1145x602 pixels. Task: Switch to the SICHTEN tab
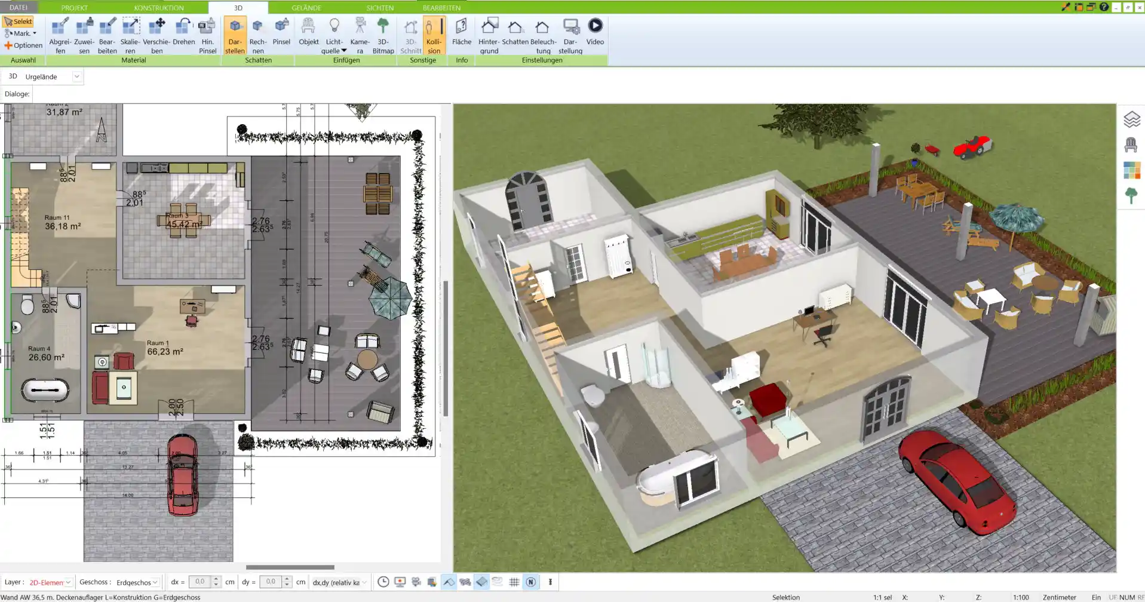(x=380, y=8)
